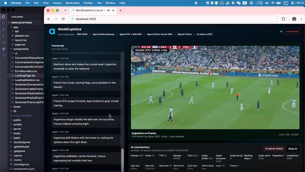Viewport: 305px width, 172px height.
Task: Open Extensions view in VS Code sidebar
Action: click(3, 42)
